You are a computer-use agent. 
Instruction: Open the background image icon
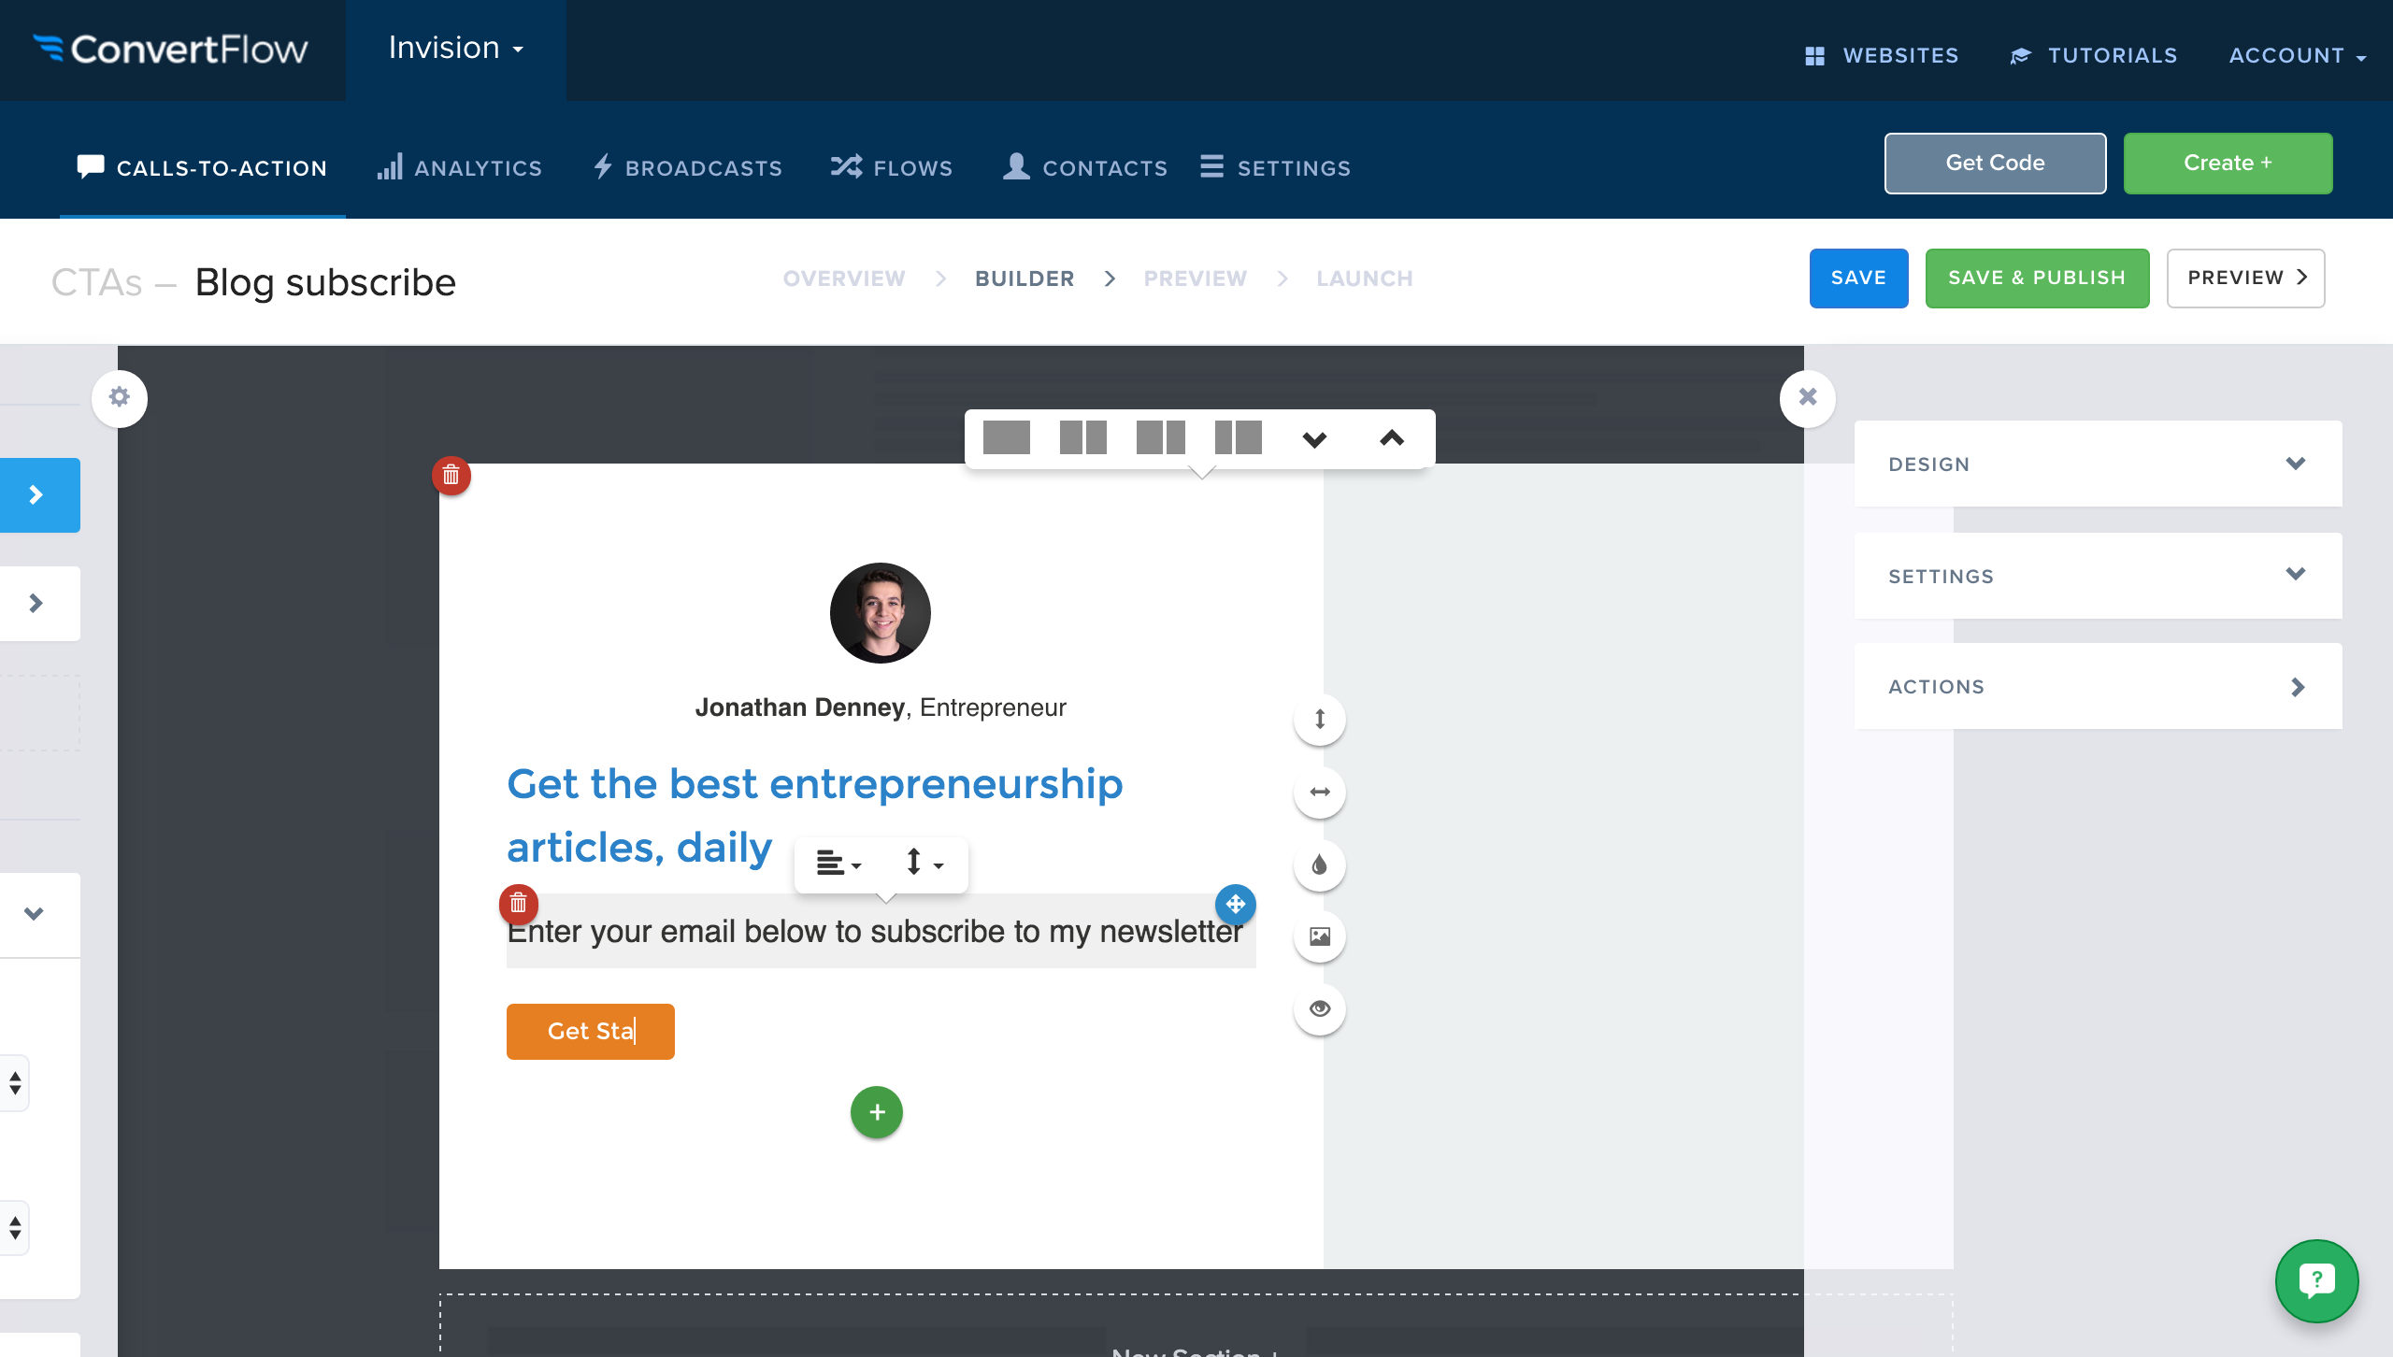(1319, 936)
